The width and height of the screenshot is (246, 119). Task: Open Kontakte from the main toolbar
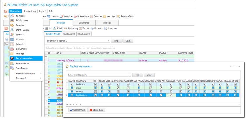[66, 16]
